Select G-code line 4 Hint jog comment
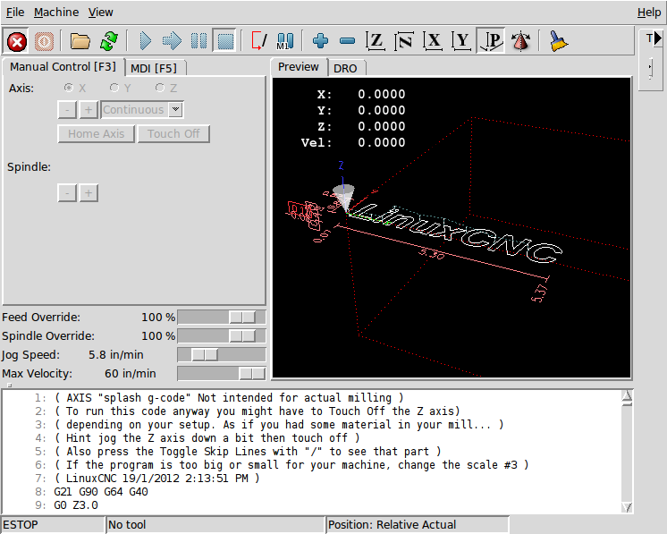Image resolution: width=667 pixels, height=534 pixels. click(207, 437)
